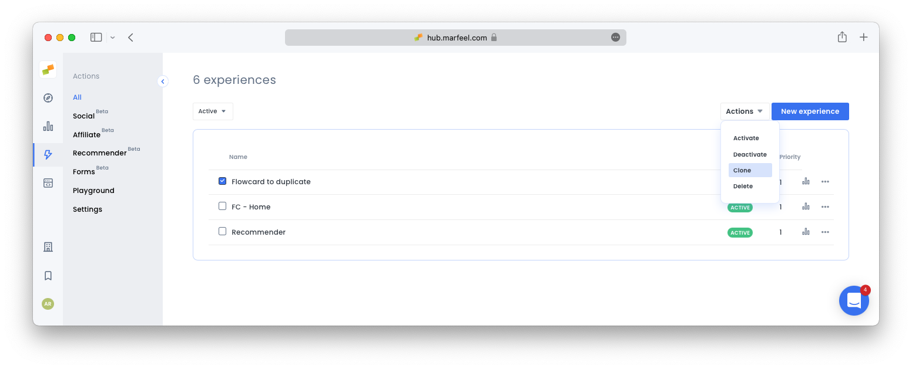View analytics for the Recommender experience row
912x369 pixels.
coord(805,232)
